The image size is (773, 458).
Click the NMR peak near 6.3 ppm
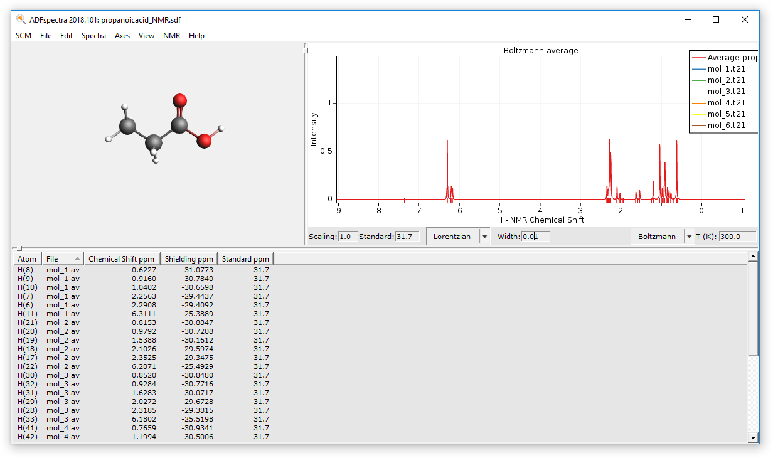pyautogui.click(x=447, y=169)
